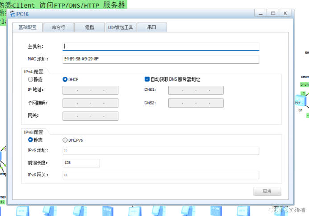Select the DHCPv6 radio button
This screenshot has width=309, height=216.
[65, 140]
